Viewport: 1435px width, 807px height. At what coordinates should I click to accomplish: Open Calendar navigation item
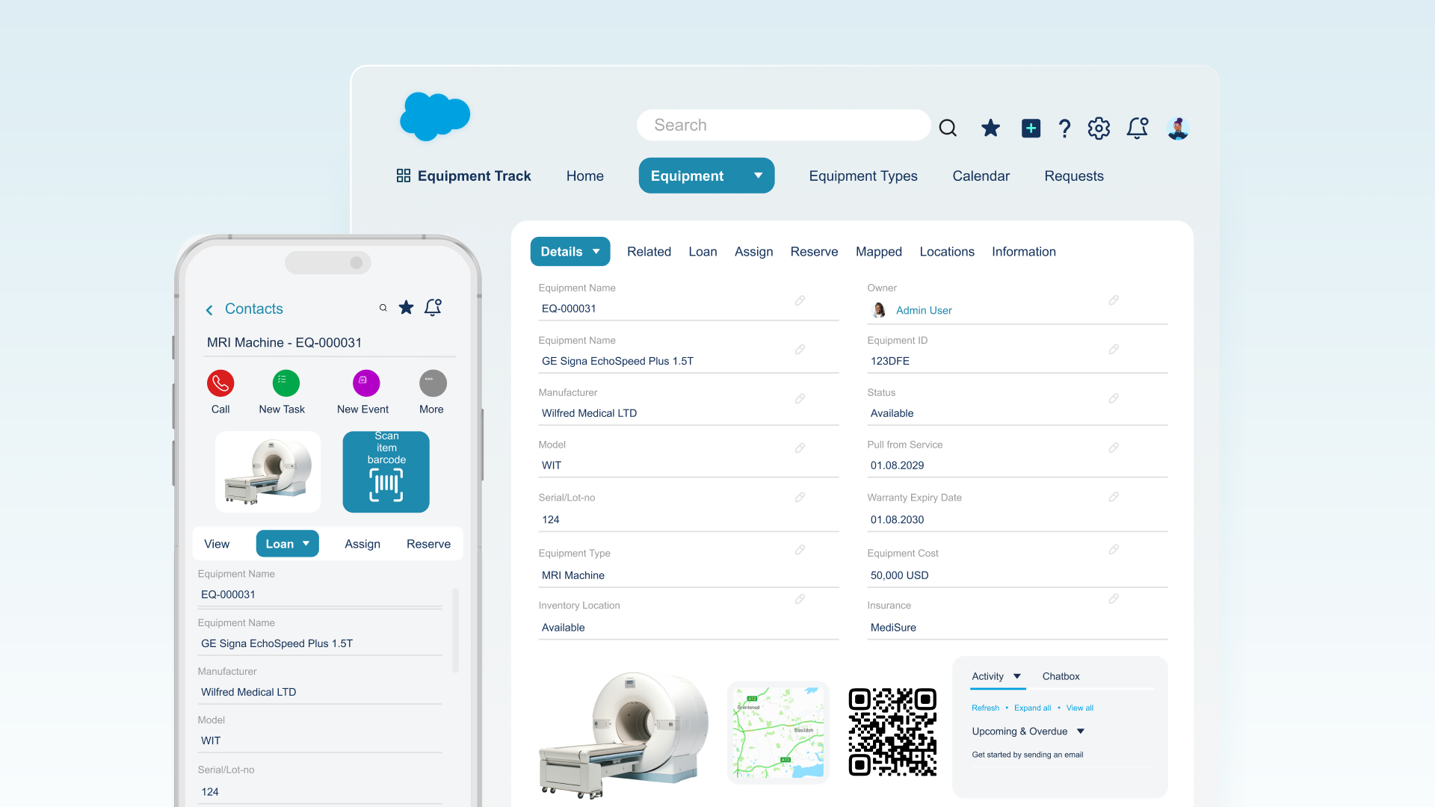981,176
